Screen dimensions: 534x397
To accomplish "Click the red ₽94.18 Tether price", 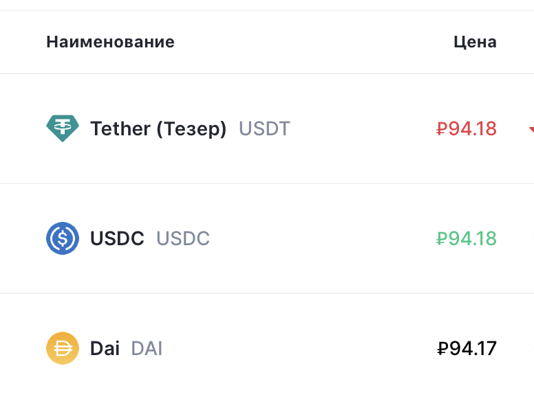I will (x=467, y=129).
